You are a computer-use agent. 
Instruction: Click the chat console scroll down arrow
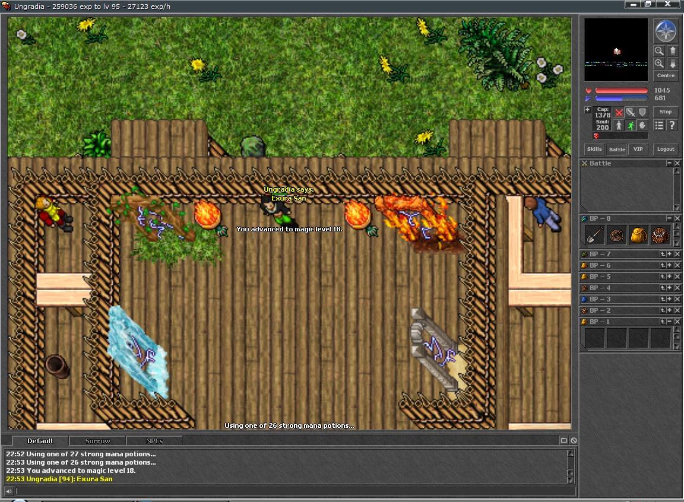pos(570,479)
